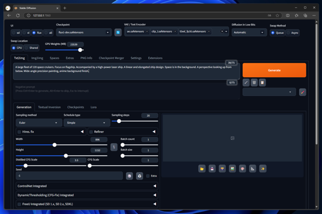Enable the Refiner checkbox
This screenshot has height=214, width=322.
(91, 132)
